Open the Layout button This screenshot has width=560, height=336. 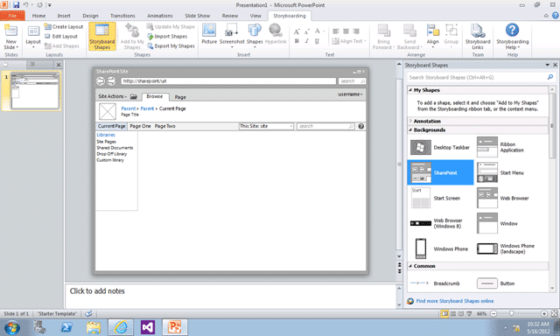(x=33, y=37)
